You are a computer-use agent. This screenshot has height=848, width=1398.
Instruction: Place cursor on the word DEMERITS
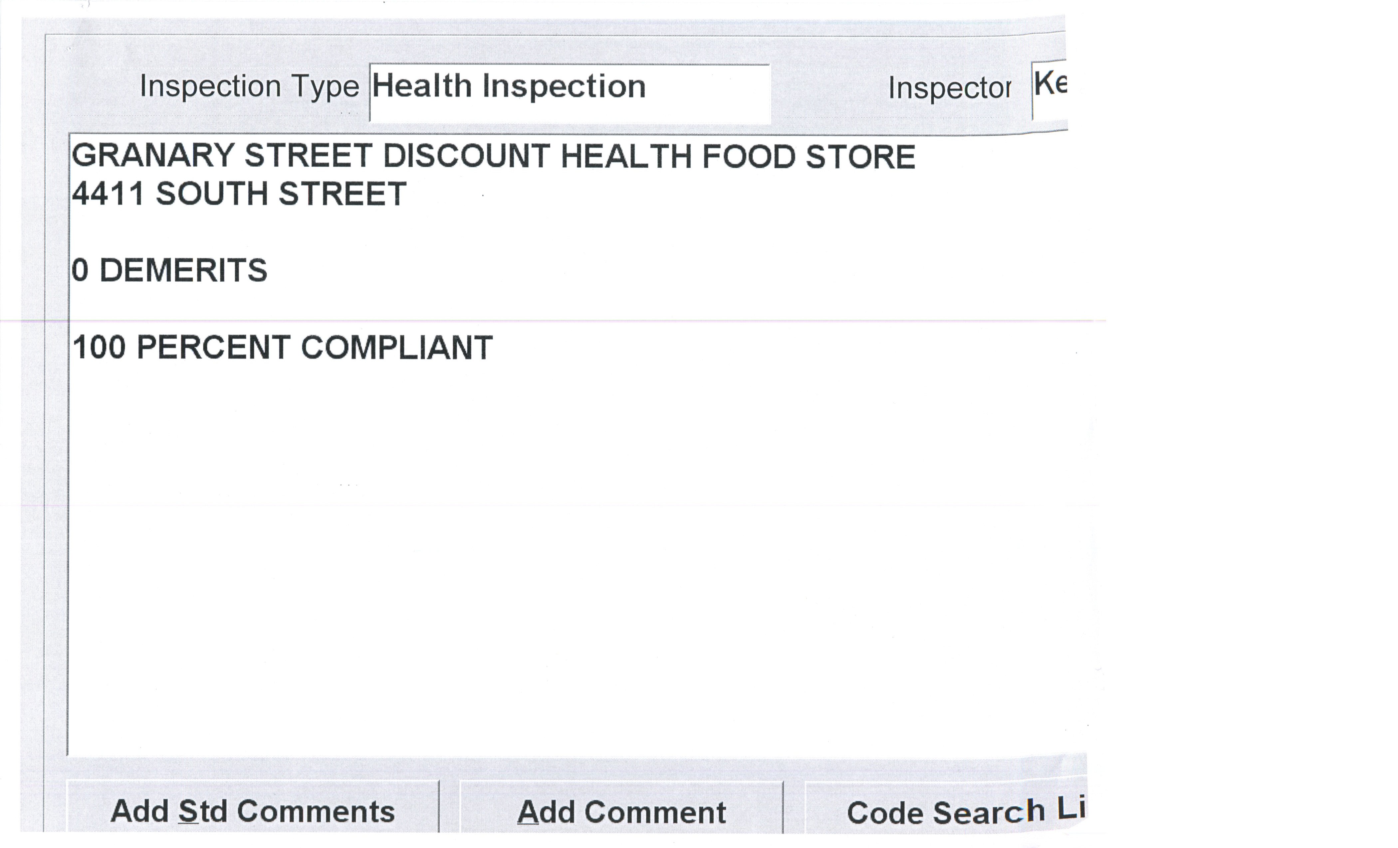pos(183,270)
